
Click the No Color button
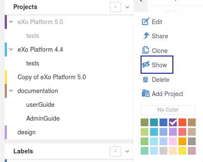[168, 110]
